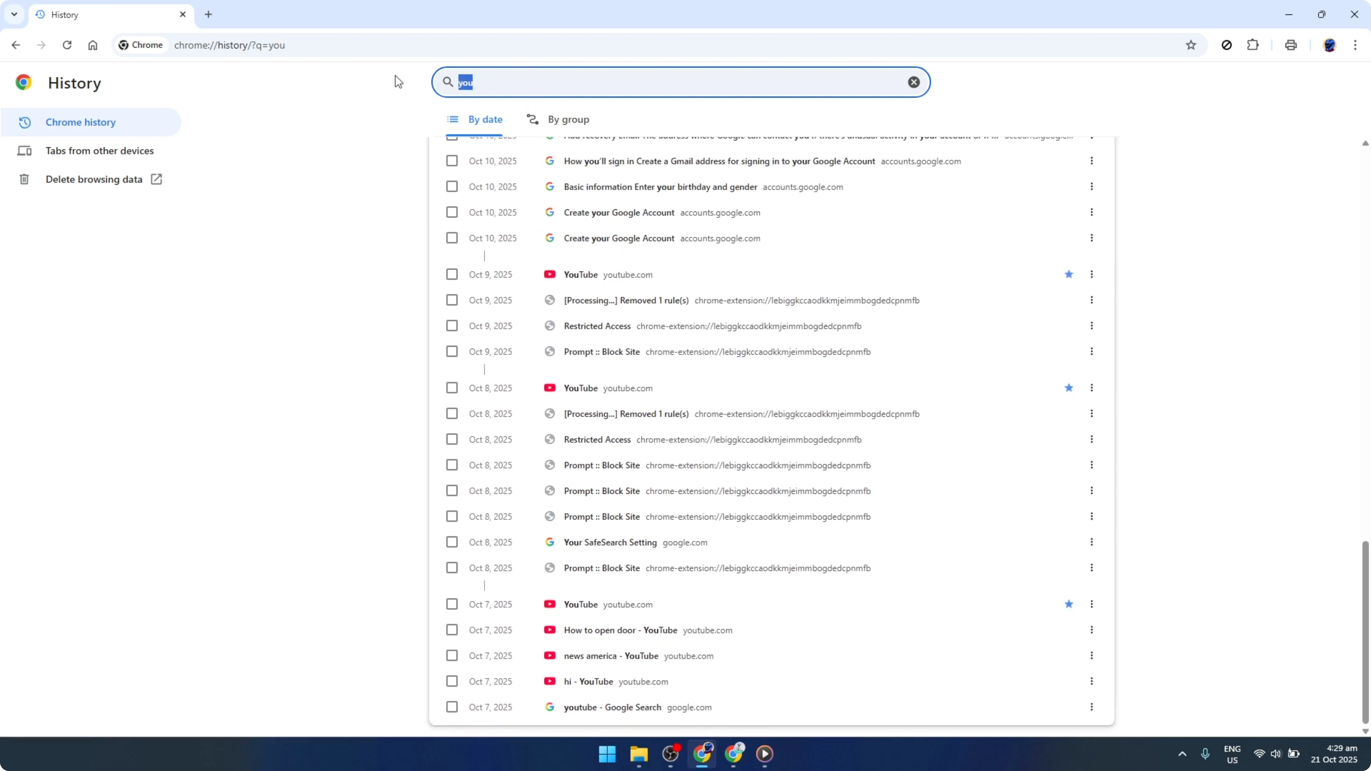Viewport: 1371px width, 771px height.
Task: Open actions menu for Oct 9 YouTube
Action: [1092, 275]
